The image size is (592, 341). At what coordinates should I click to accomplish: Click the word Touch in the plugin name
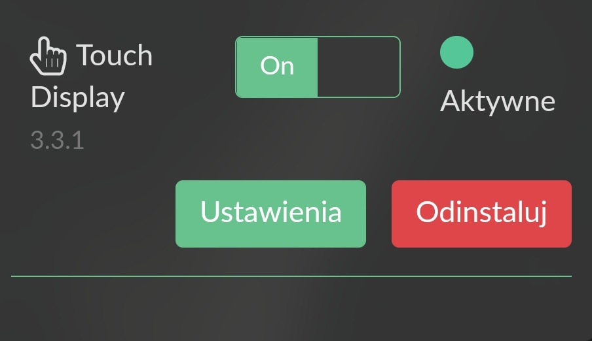115,56
